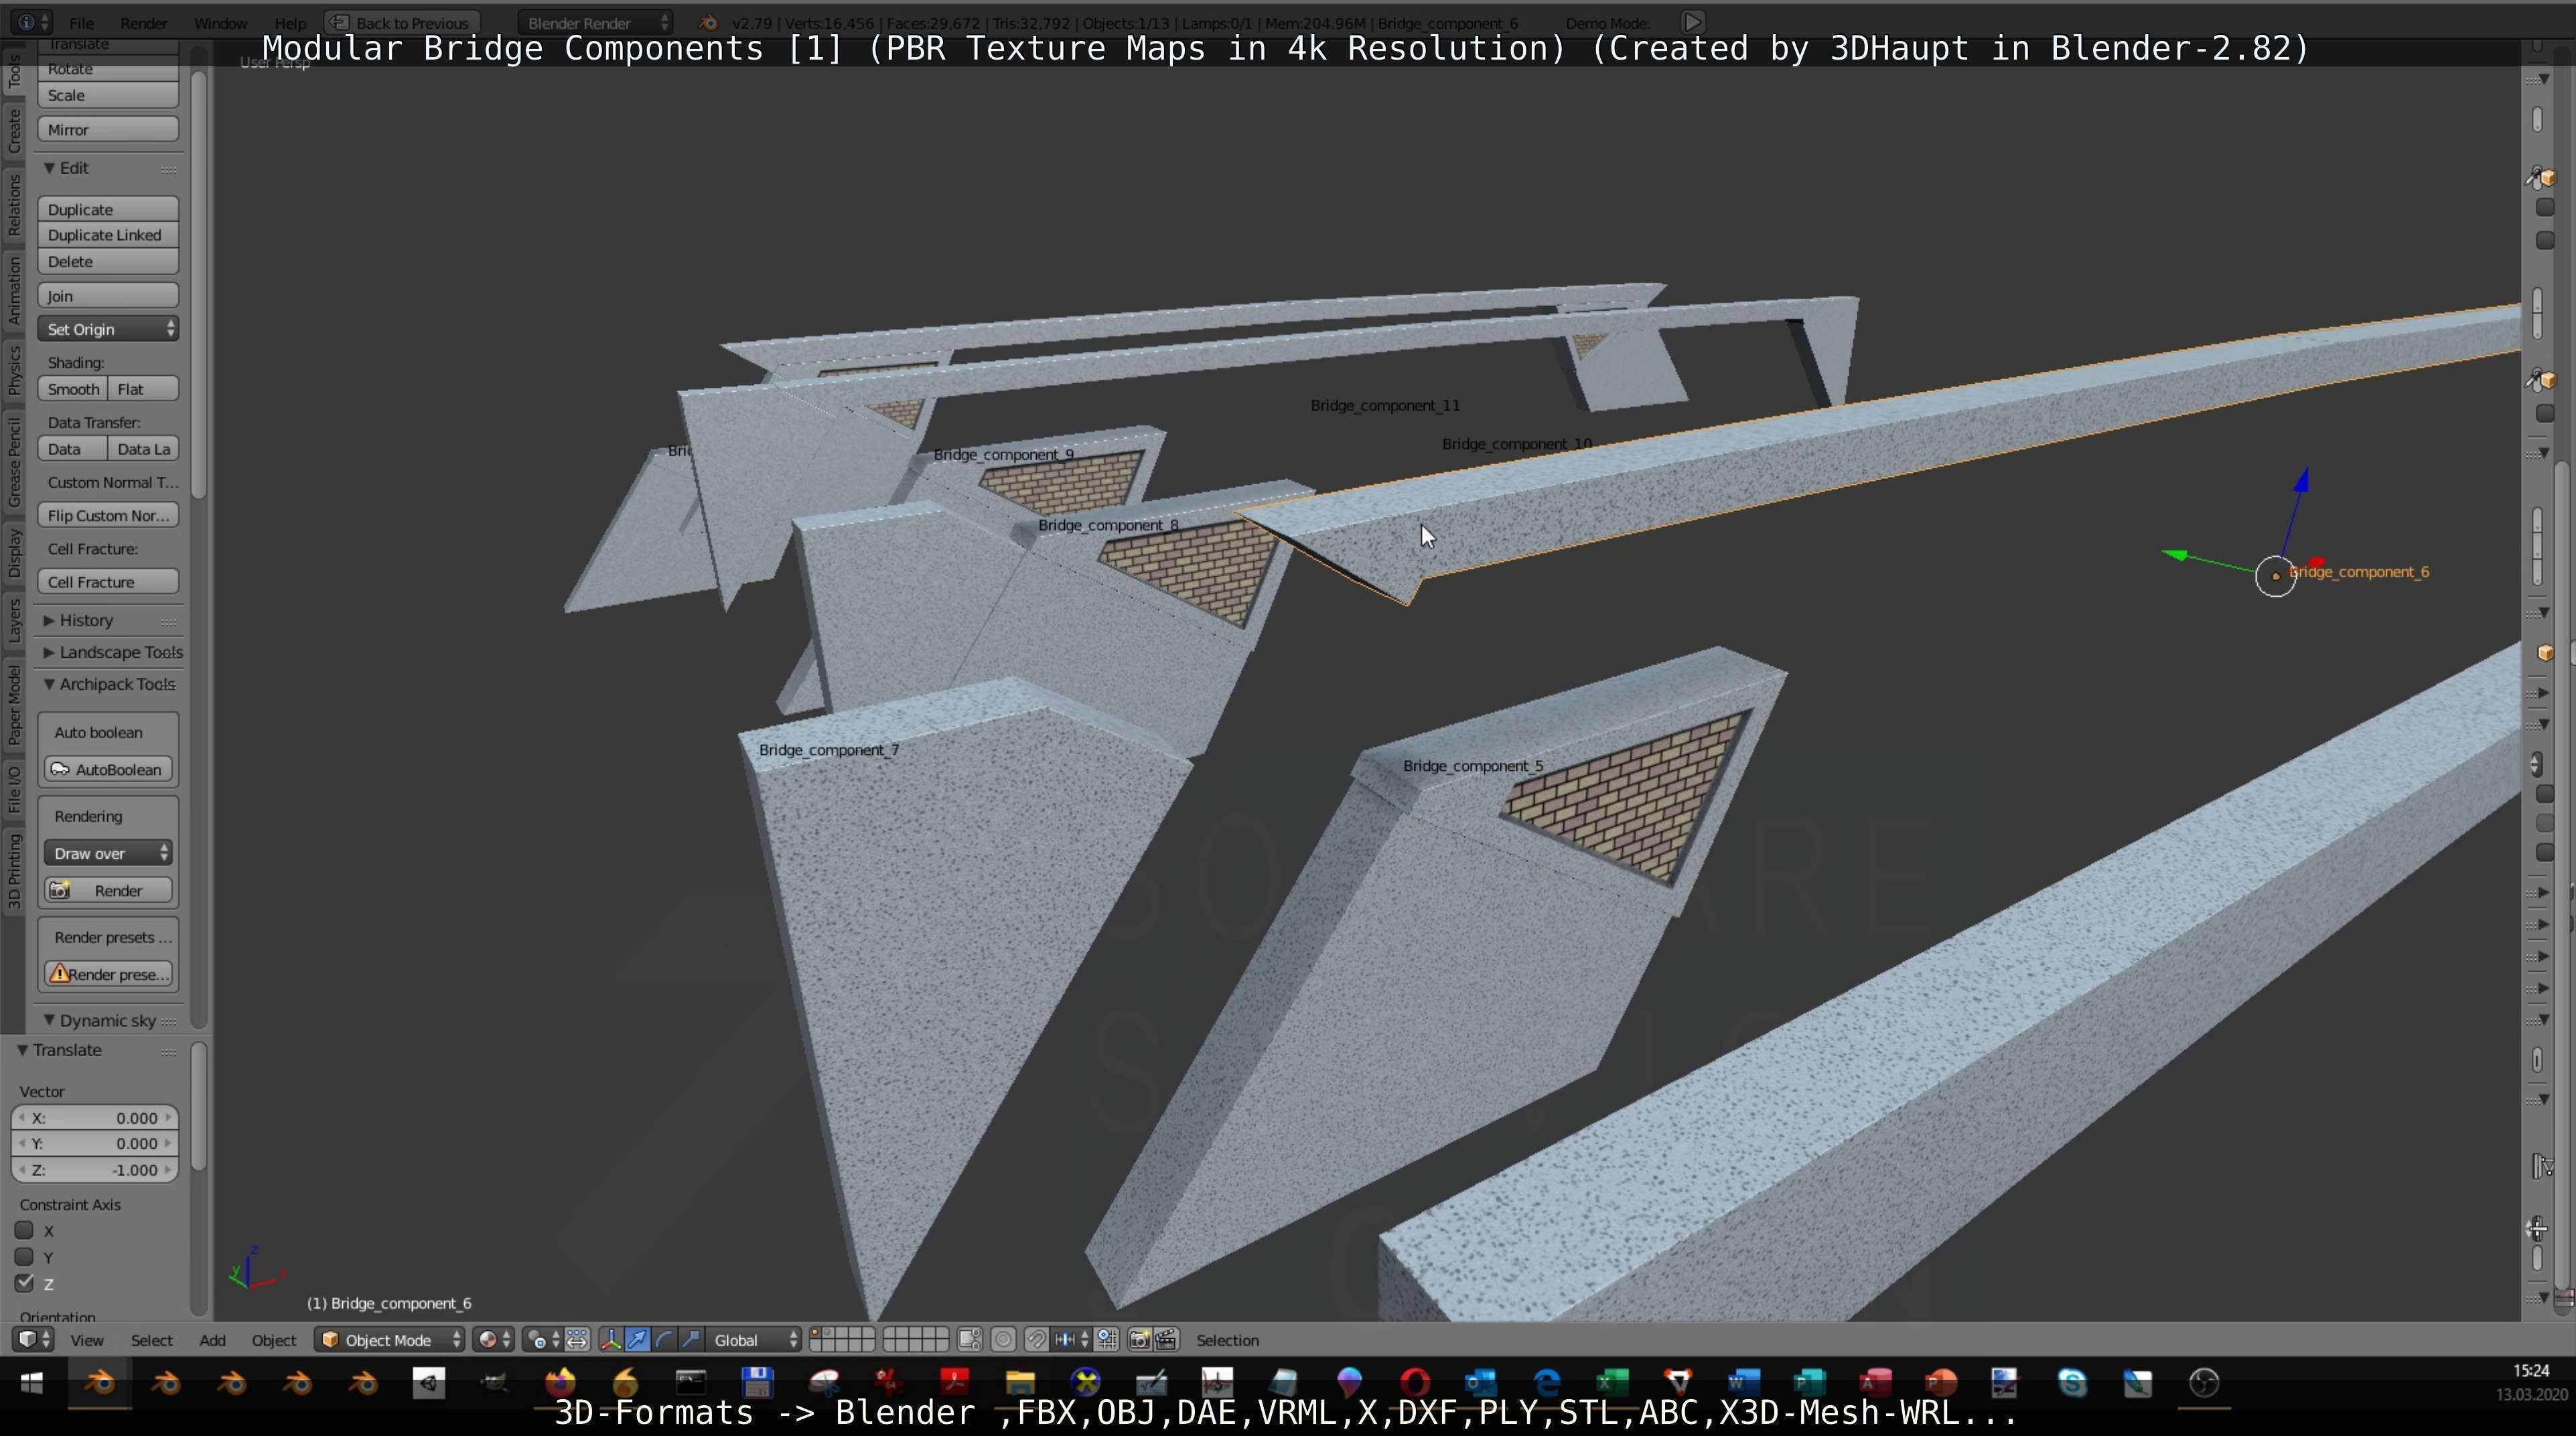The height and width of the screenshot is (1436, 2576).
Task: Open the Global orientation dropdown
Action: click(x=755, y=1340)
